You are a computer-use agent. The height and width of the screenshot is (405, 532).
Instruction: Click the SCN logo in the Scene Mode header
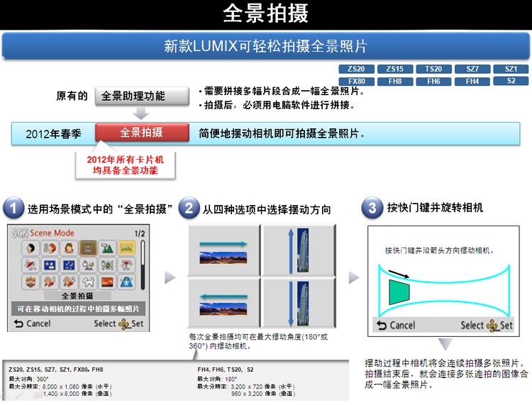(x=20, y=233)
